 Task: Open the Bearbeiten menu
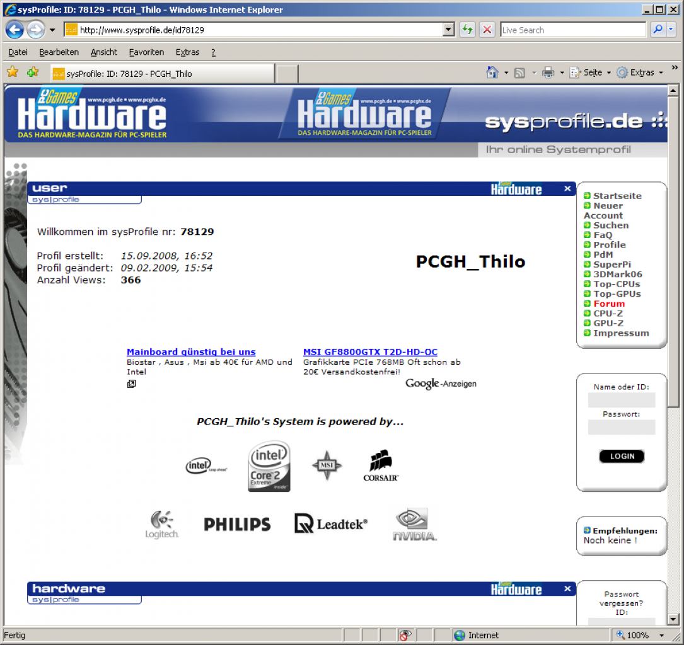[59, 52]
